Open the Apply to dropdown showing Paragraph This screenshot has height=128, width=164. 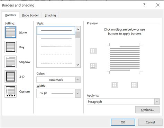123,101
